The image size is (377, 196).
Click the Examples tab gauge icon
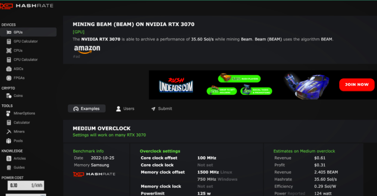pos(76,109)
